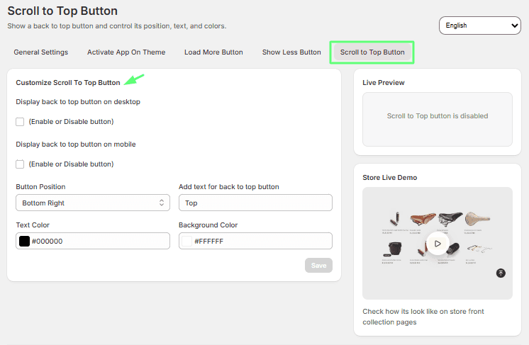Image resolution: width=529 pixels, height=345 pixels.
Task: Expand the English language selector
Action: tap(480, 26)
